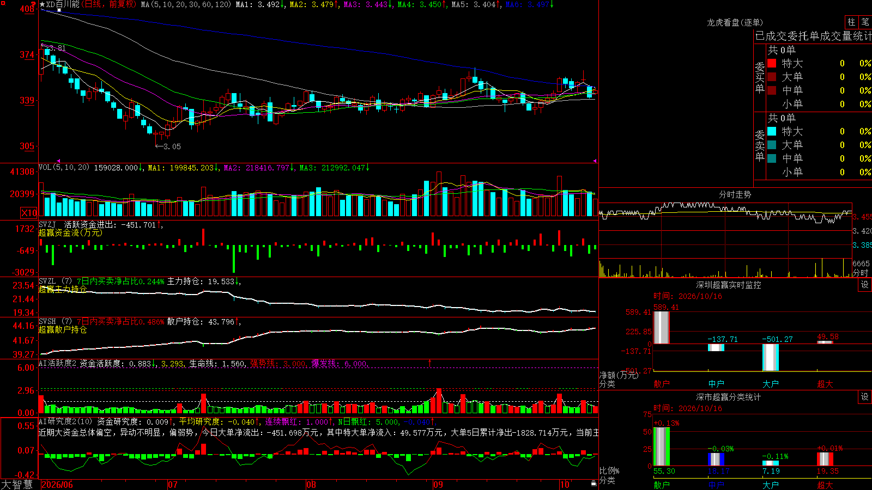Click the AI研究度2(10) indicator label
Viewport: 872px width, 490px height.
click(66, 421)
